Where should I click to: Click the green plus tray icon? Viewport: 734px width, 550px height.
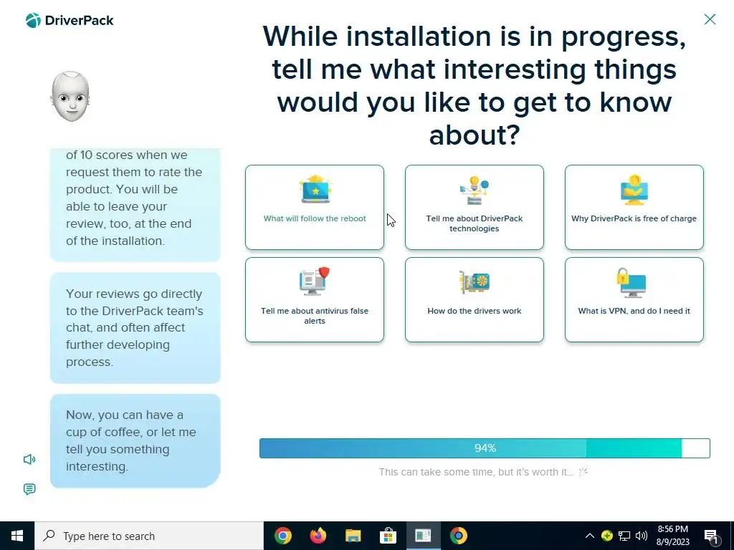[x=607, y=536]
